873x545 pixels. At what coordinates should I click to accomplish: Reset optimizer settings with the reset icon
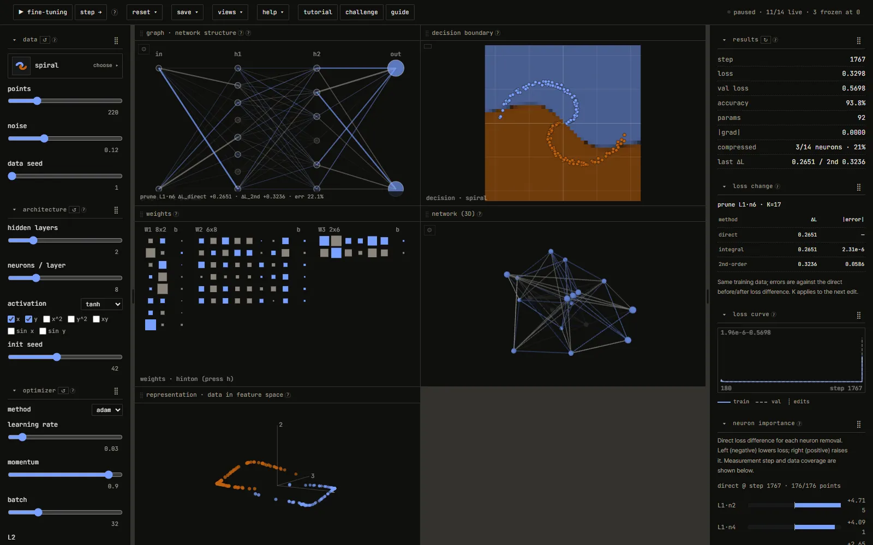click(63, 391)
